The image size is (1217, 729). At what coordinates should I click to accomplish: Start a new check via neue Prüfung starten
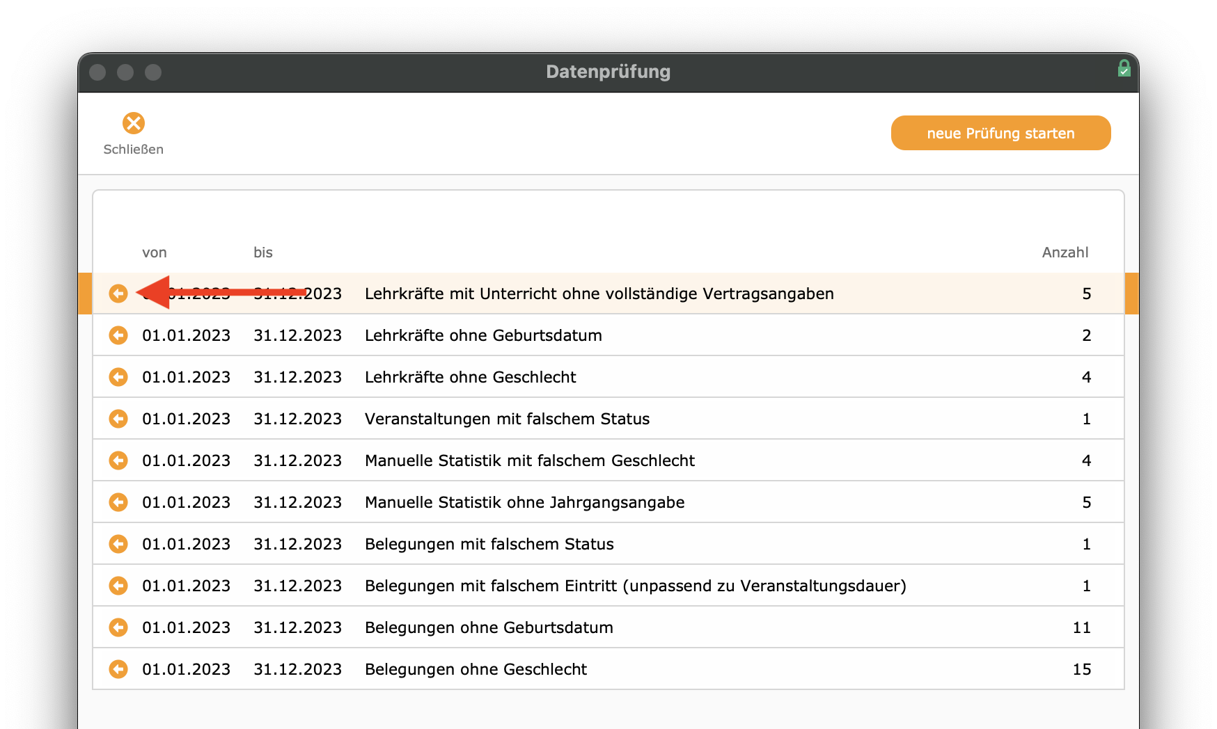[x=1000, y=133]
